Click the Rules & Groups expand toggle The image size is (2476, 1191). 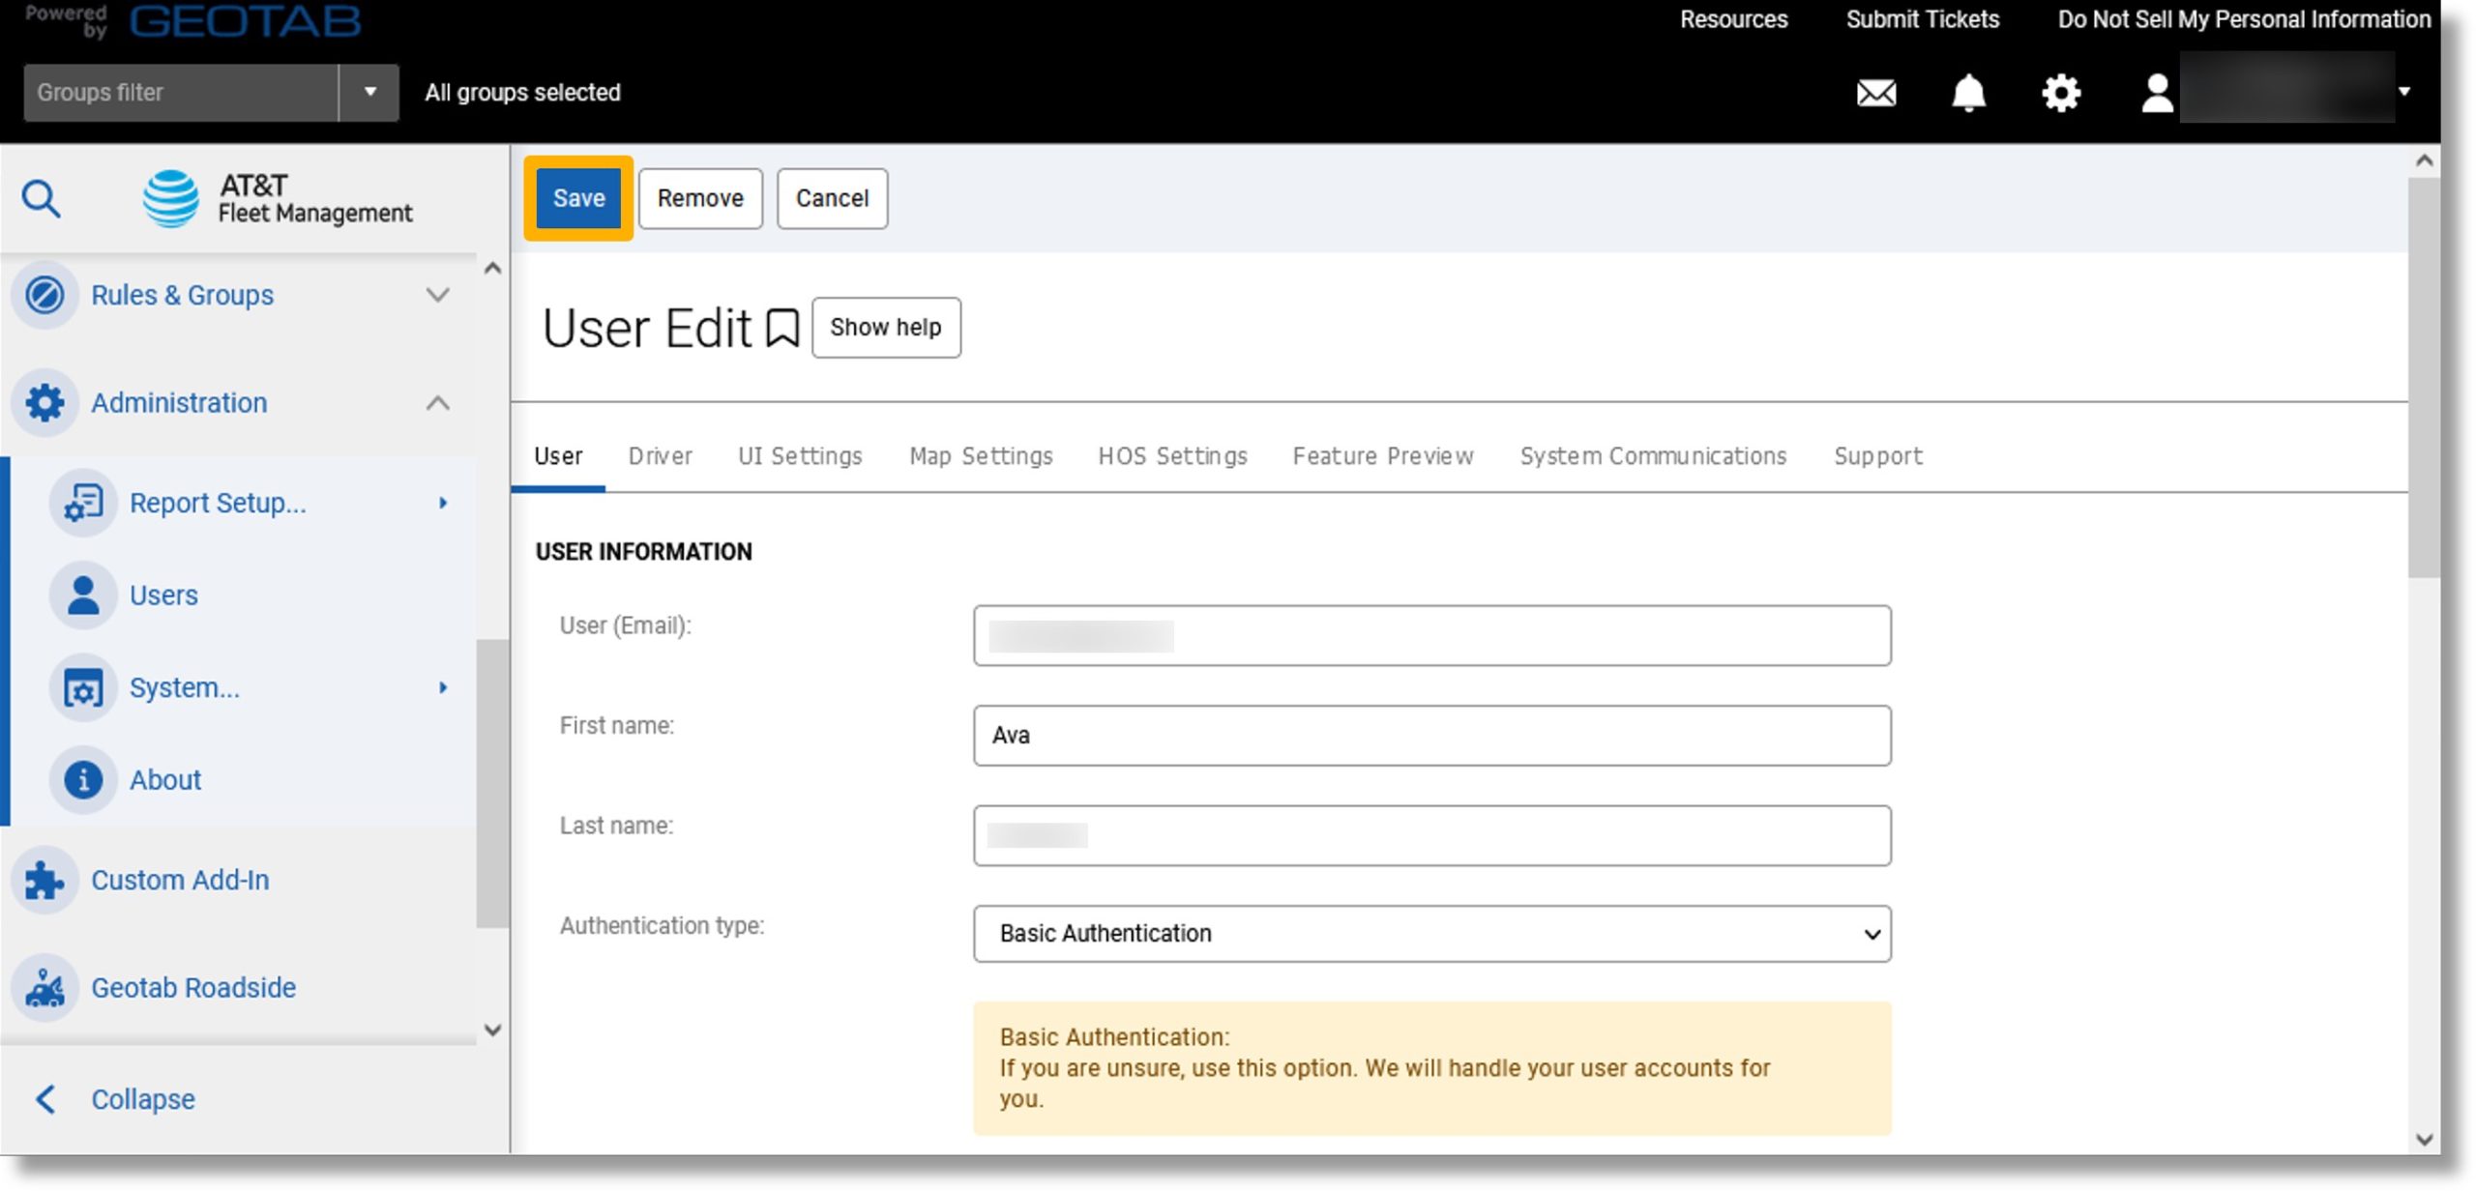coord(442,294)
